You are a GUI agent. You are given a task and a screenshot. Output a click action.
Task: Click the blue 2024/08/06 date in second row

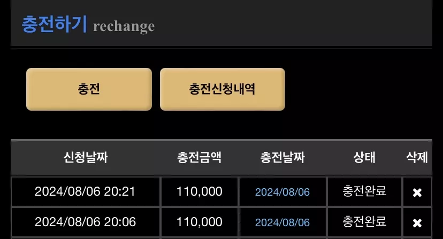[282, 222]
